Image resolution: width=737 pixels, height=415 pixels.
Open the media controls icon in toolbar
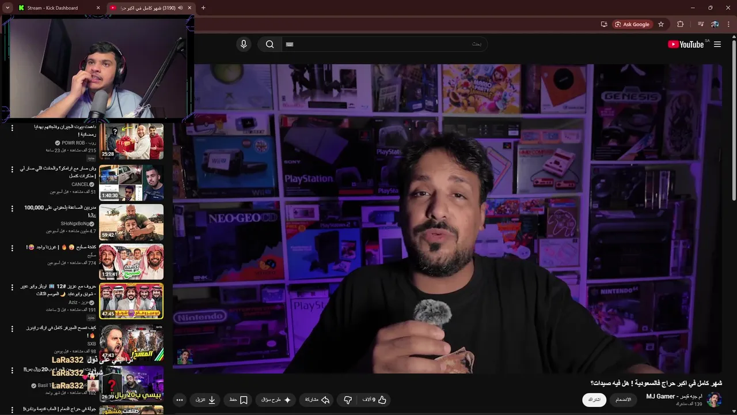tap(701, 24)
